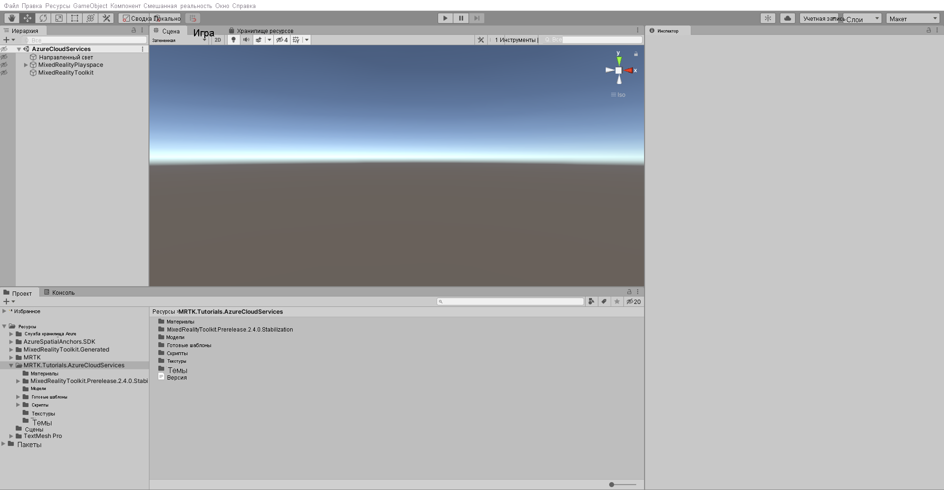This screenshot has height=490, width=944.
Task: Open the Слои layers dropdown
Action: coord(863,18)
